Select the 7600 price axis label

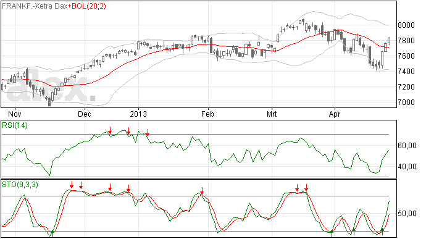click(406, 56)
